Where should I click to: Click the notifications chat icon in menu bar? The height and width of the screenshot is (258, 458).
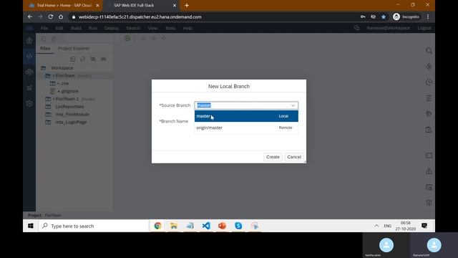[356, 28]
